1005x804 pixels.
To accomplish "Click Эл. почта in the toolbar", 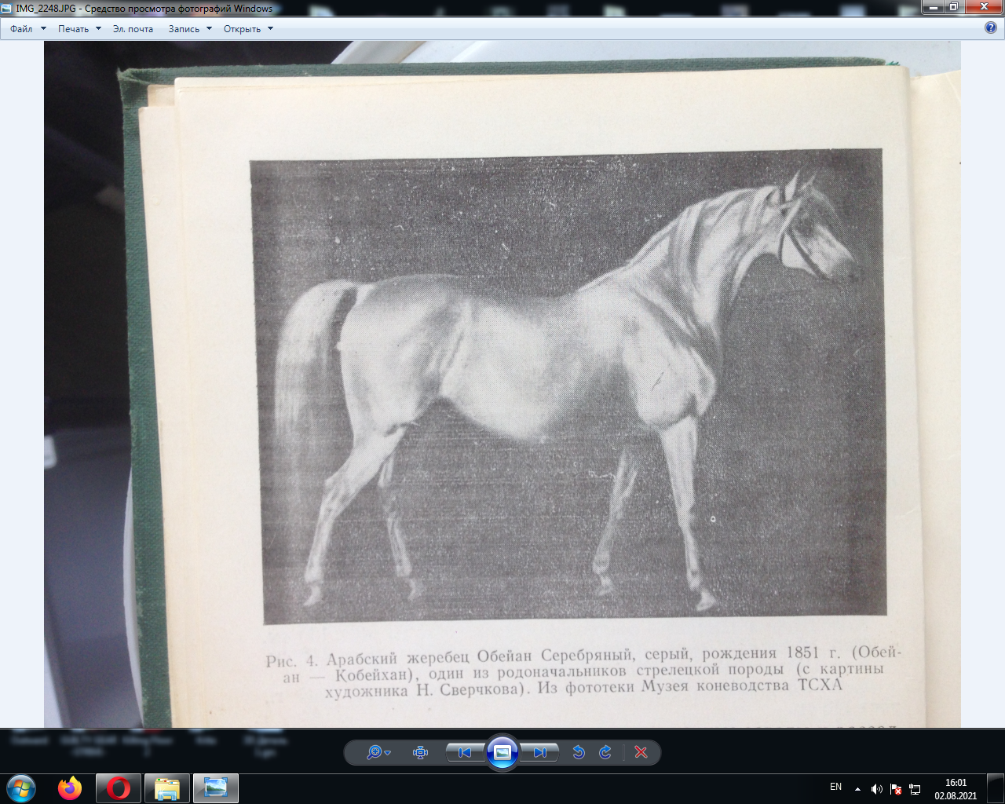I will (133, 29).
